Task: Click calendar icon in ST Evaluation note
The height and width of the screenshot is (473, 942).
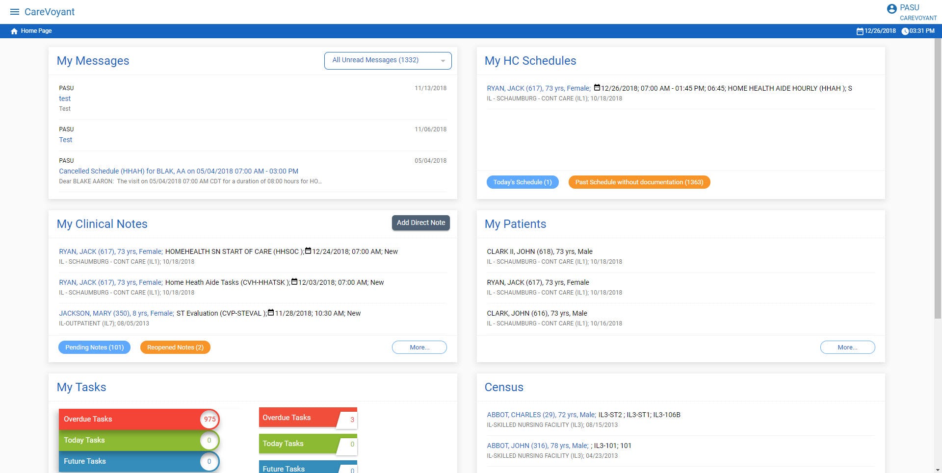Action: point(270,313)
